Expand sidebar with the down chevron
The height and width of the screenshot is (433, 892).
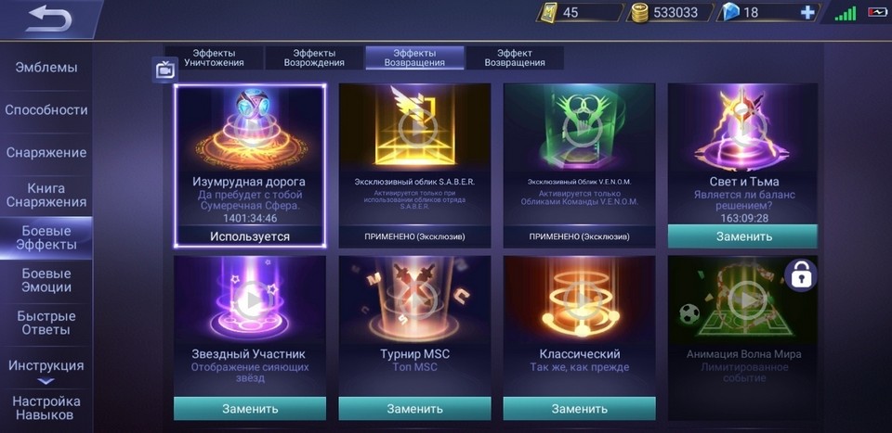tap(46, 381)
